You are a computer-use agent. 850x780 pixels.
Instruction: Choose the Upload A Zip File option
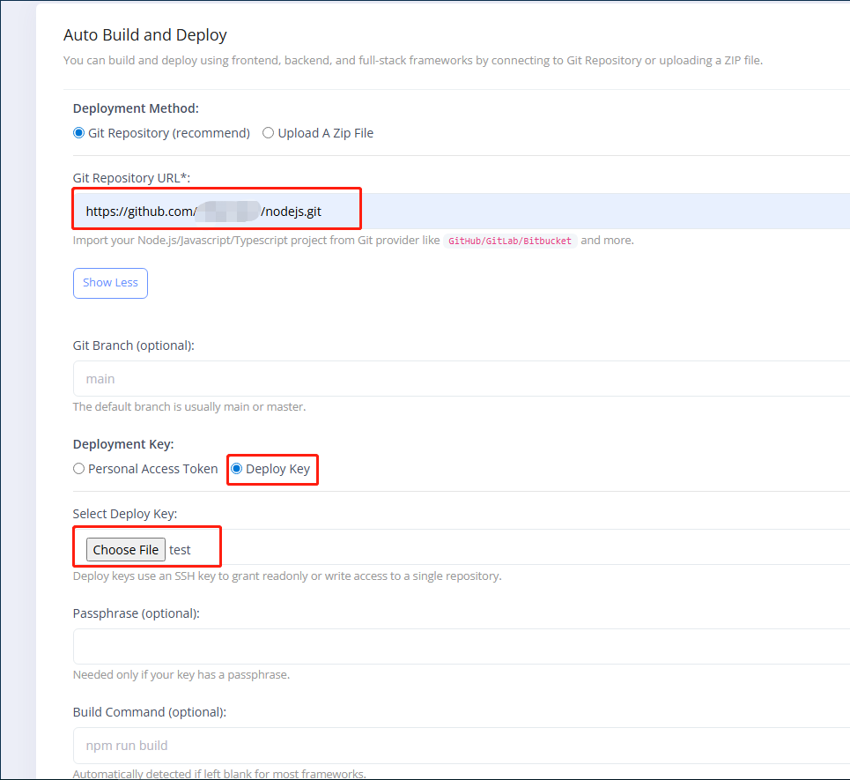point(268,133)
